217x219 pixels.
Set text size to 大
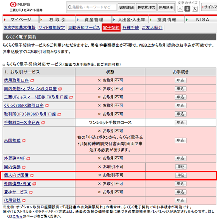(x=195, y=9)
